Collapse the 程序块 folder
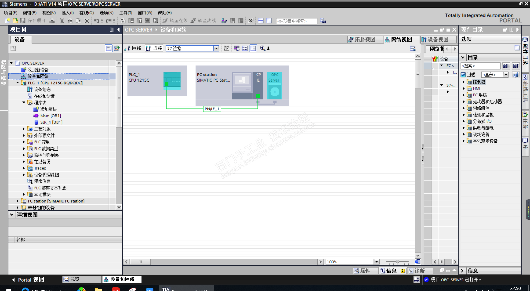This screenshot has height=291, width=530. pyautogui.click(x=24, y=103)
